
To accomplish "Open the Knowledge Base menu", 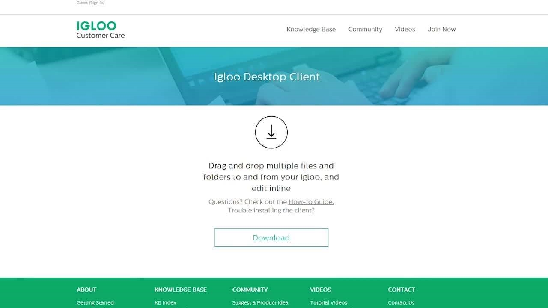I will coord(311,29).
